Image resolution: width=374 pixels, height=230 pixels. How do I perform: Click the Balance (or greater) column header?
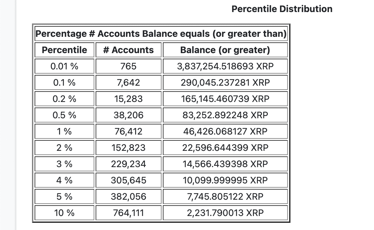pos(225,50)
